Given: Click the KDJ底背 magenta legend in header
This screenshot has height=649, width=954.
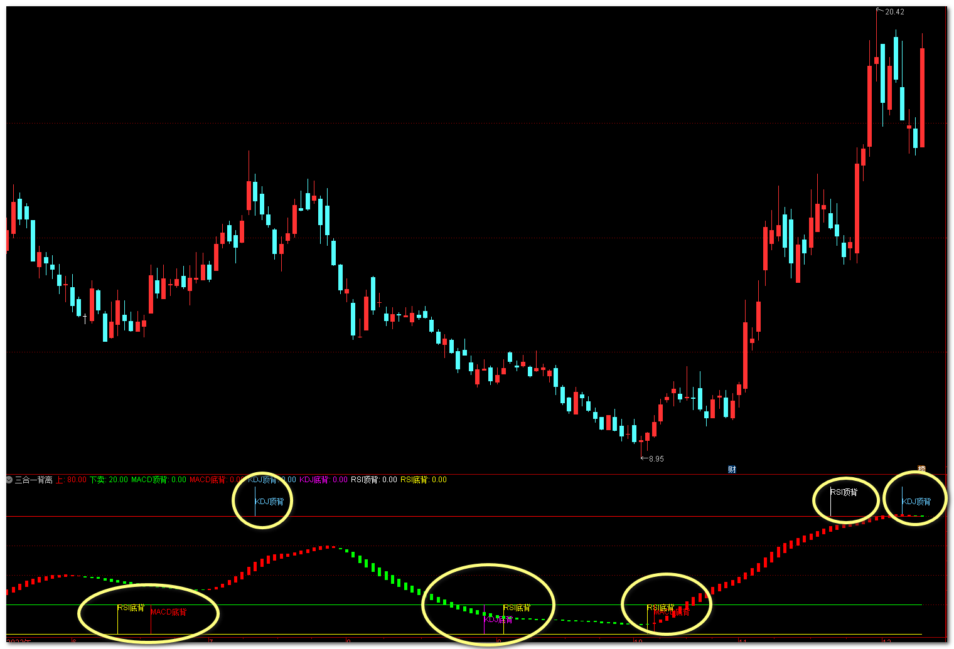Looking at the screenshot, I should pos(323,480).
